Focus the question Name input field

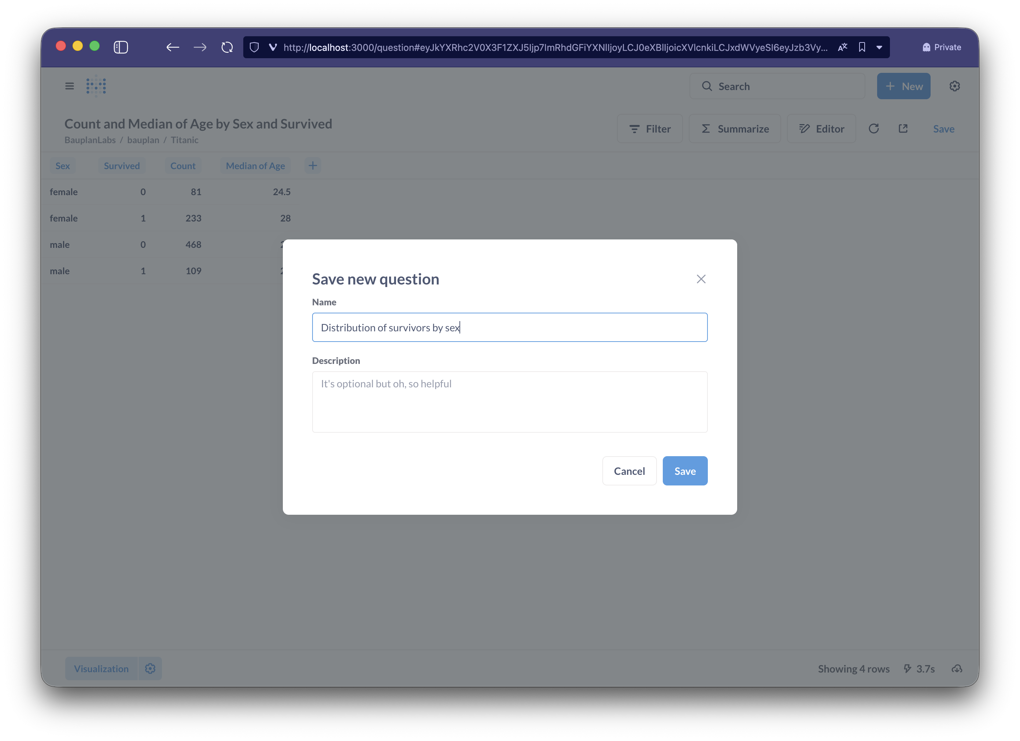[x=509, y=327]
